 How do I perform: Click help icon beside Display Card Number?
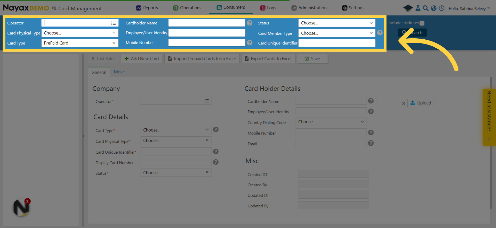(216, 162)
